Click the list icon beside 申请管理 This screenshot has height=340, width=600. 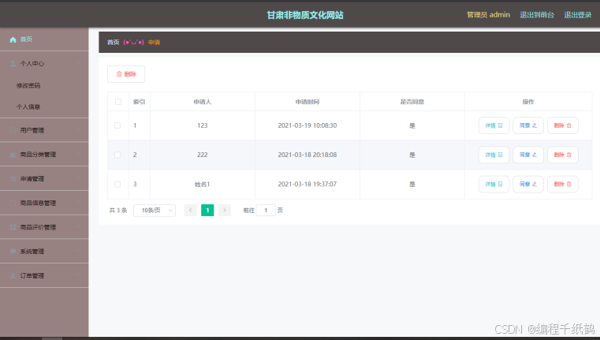[13, 179]
